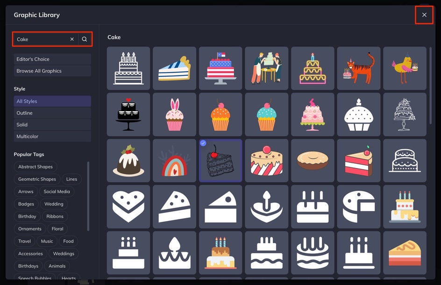Deselect the checked dark cake slice
The height and width of the screenshot is (285, 441).
click(220, 161)
